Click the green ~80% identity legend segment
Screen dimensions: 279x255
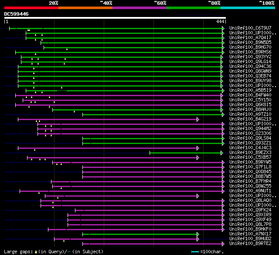pos(194,8)
